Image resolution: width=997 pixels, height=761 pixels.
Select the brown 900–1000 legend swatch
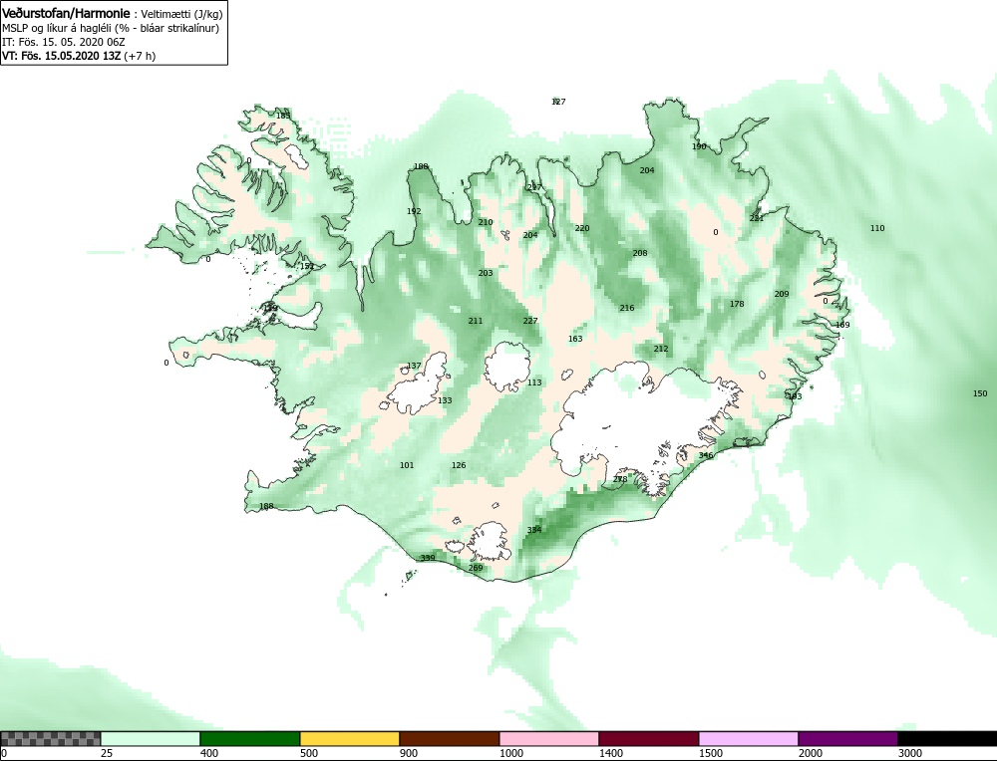pyautogui.click(x=450, y=738)
